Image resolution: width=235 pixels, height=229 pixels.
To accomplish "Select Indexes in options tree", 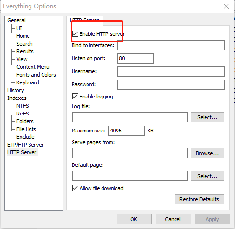I will point(17,98).
